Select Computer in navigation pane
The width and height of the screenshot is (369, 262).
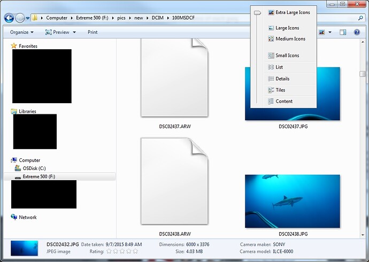29,160
